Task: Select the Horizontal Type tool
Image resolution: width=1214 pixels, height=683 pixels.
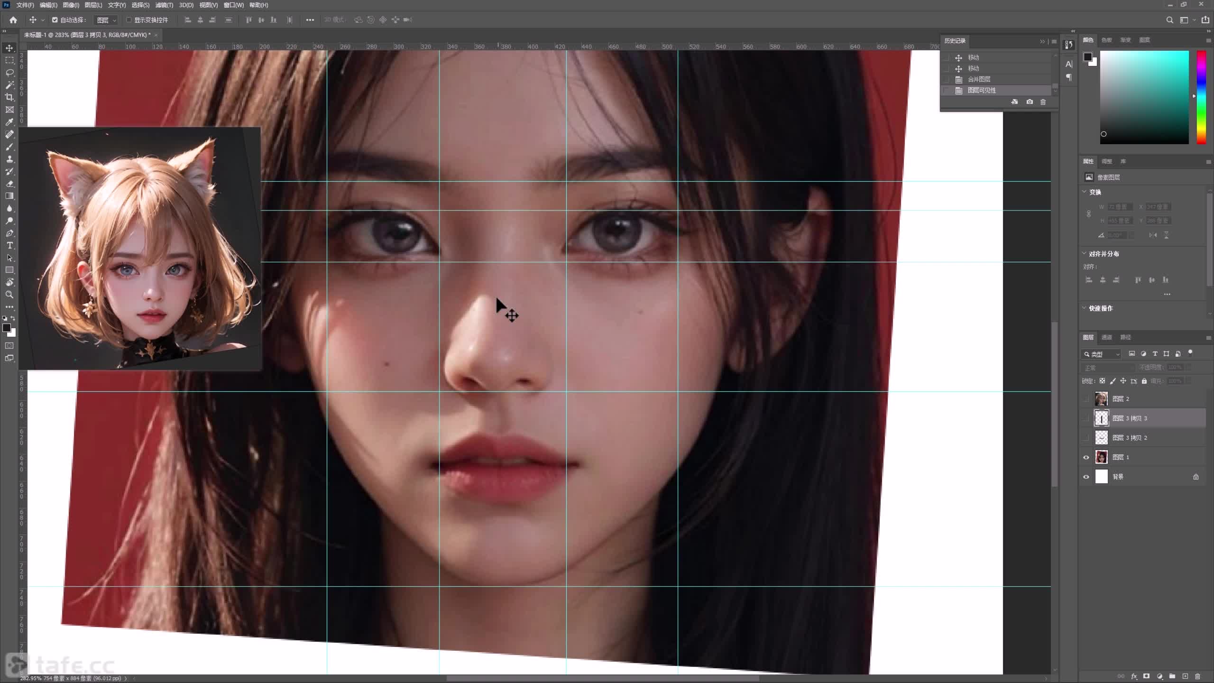Action: tap(9, 245)
